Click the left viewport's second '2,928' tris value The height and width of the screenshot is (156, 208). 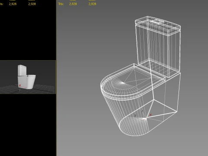point(32,4)
